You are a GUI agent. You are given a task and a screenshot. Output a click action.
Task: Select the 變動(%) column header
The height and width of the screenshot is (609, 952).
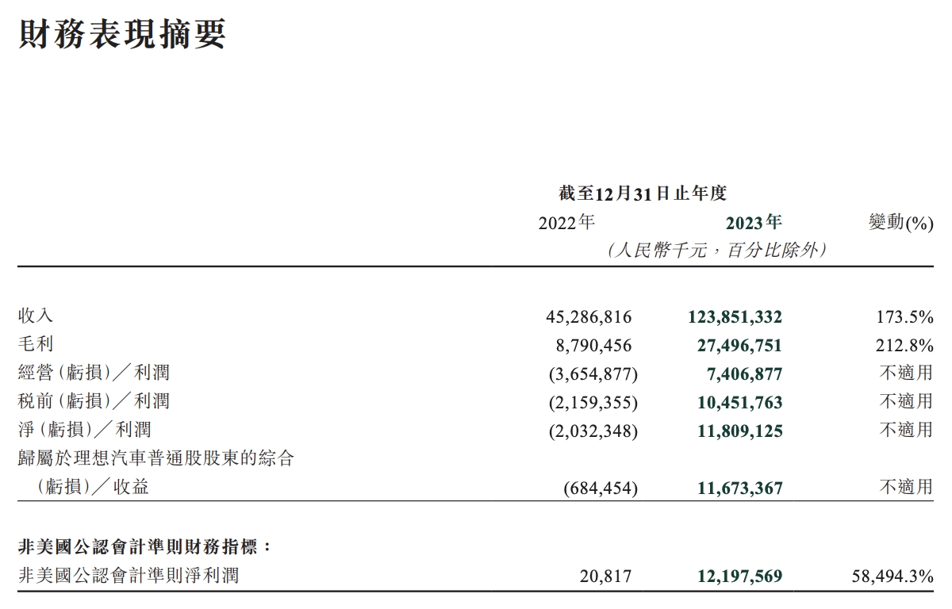pyautogui.click(x=901, y=224)
